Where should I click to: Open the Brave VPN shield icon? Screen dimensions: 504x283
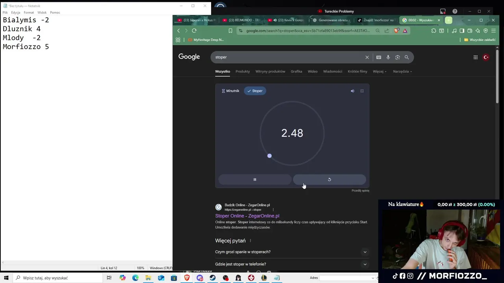(485, 31)
